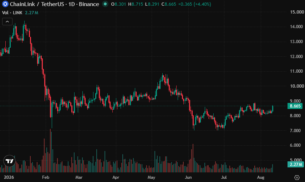Screen dimensions: 305x182
Task: Click the current price label 8.665 on axis
Action: pos(295,106)
